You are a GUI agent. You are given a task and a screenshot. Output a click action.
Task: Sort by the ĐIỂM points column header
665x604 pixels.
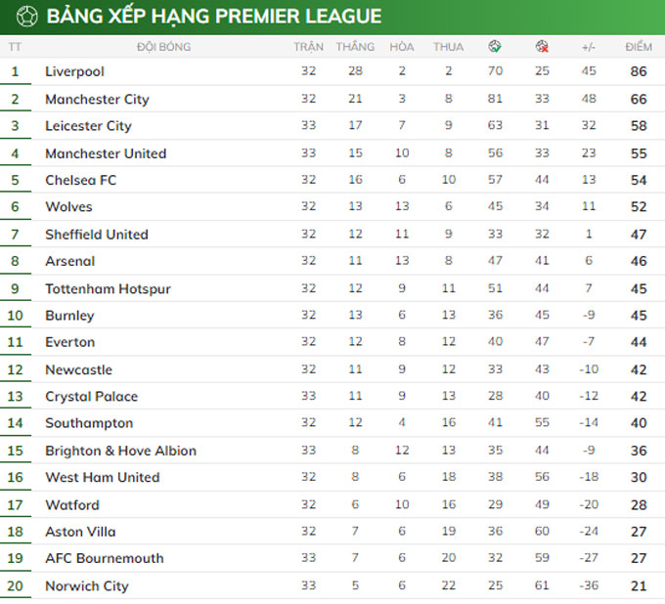click(639, 47)
